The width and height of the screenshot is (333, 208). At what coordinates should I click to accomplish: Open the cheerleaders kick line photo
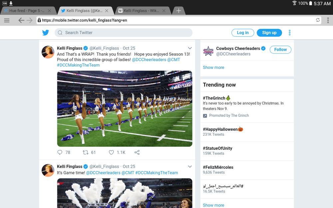tap(125, 109)
